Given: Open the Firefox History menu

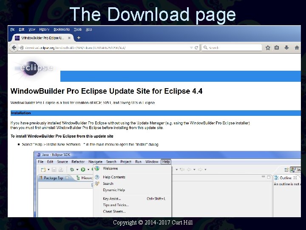Looking at the screenshot, I should pos(44,29).
